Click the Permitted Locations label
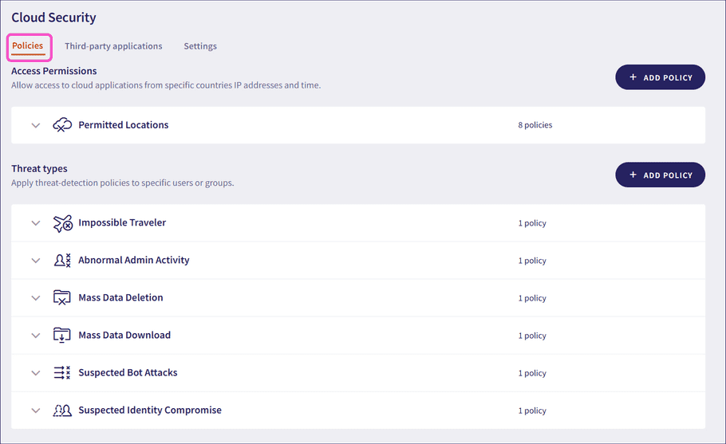 pyautogui.click(x=123, y=125)
